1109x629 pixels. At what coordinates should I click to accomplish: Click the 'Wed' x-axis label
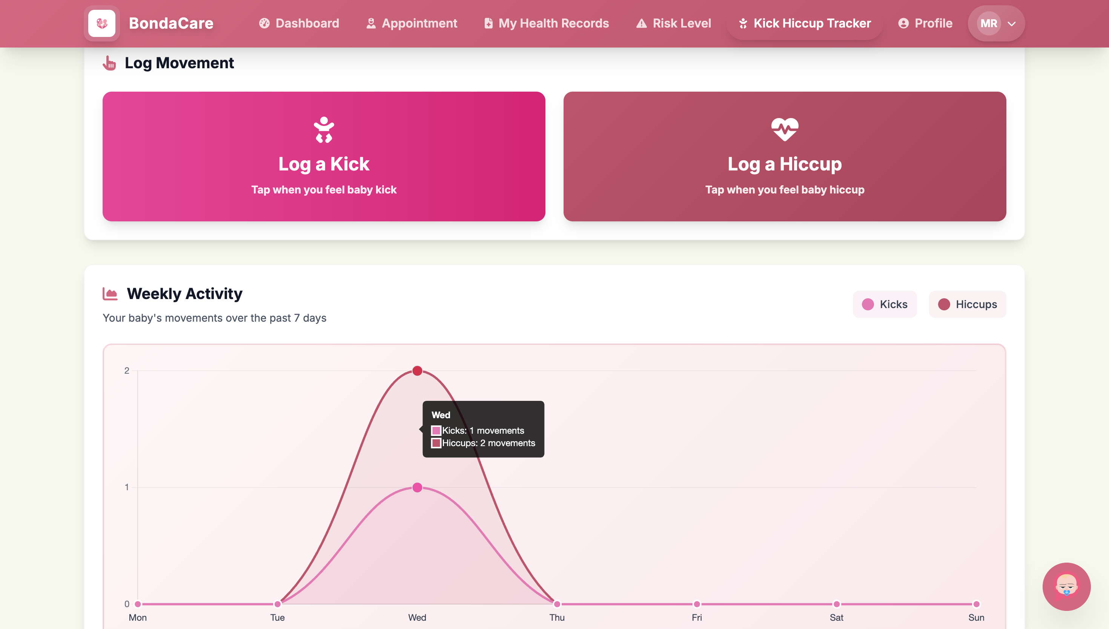417,617
